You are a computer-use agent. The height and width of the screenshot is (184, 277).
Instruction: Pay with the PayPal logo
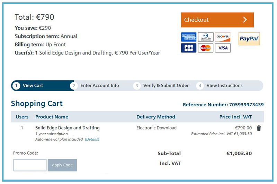[x=249, y=39]
